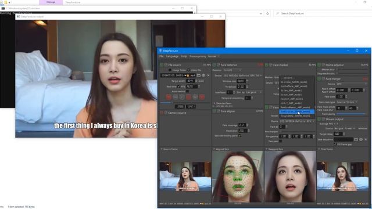
Task: Reset the Face marker module settings
Action: [271, 65]
